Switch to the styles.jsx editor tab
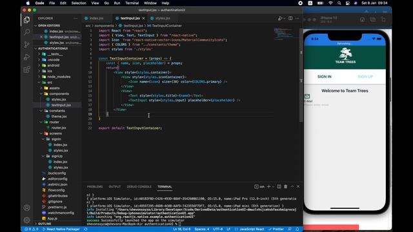Viewport: 413px width, 232px height. coord(163,18)
